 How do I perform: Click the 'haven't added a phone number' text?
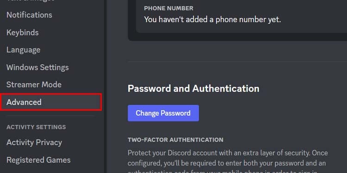click(212, 20)
